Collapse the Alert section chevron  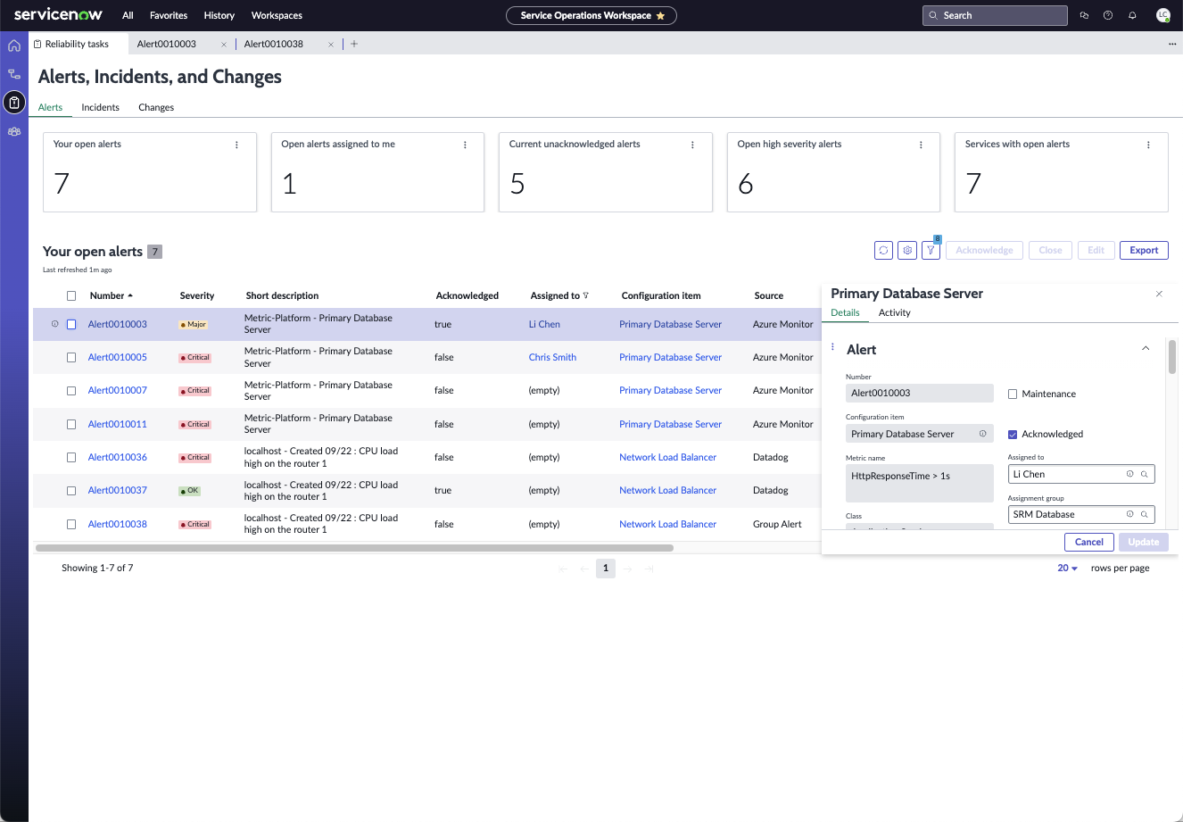pos(1146,348)
